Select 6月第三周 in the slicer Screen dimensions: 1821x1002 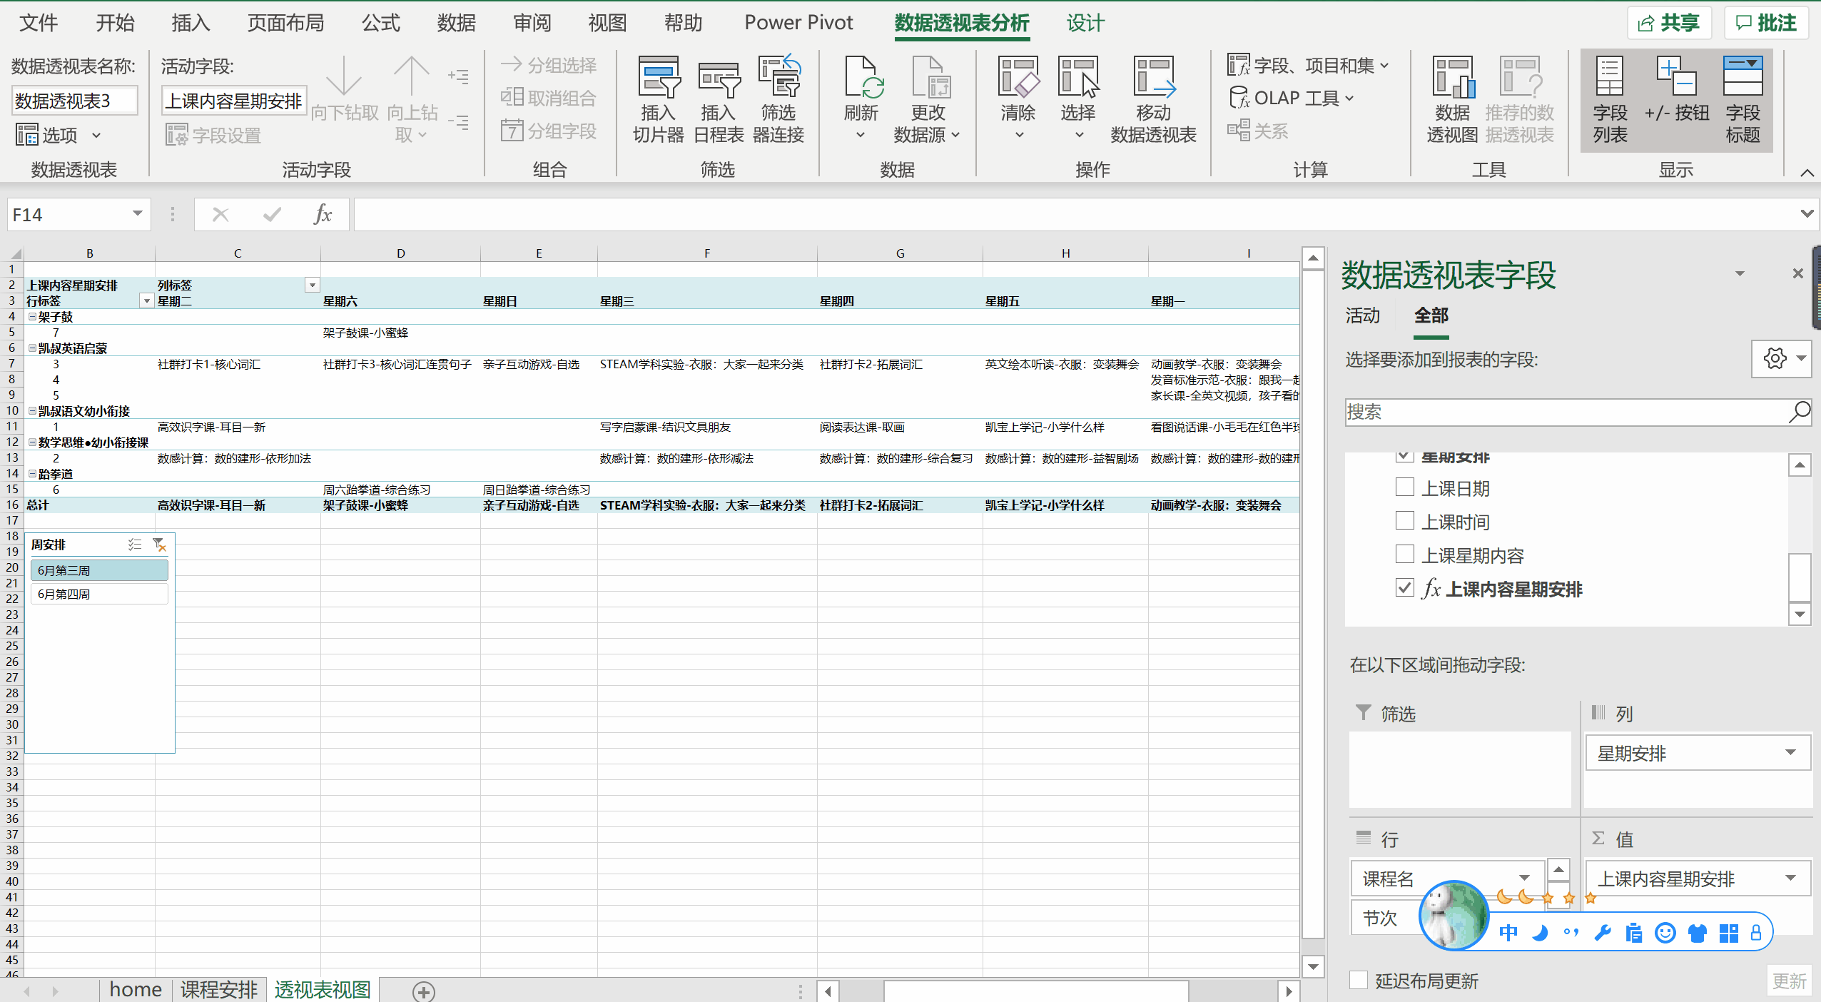(x=99, y=570)
